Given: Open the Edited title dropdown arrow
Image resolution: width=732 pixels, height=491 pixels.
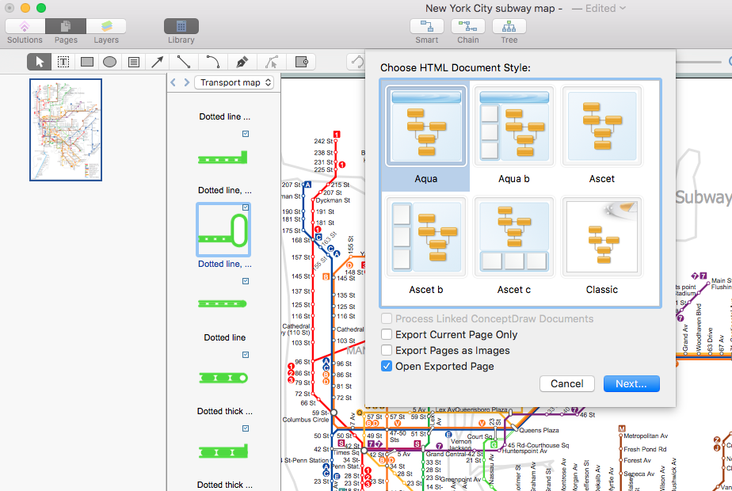Looking at the screenshot, I should [623, 8].
